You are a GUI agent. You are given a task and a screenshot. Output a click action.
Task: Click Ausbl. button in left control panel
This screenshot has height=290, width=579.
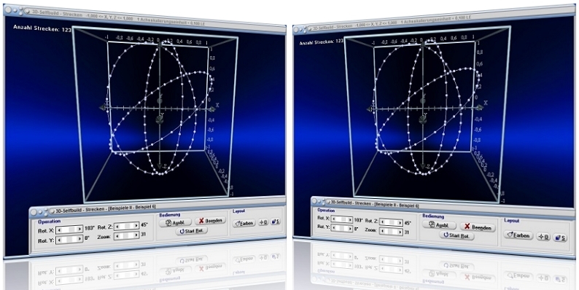(175, 222)
